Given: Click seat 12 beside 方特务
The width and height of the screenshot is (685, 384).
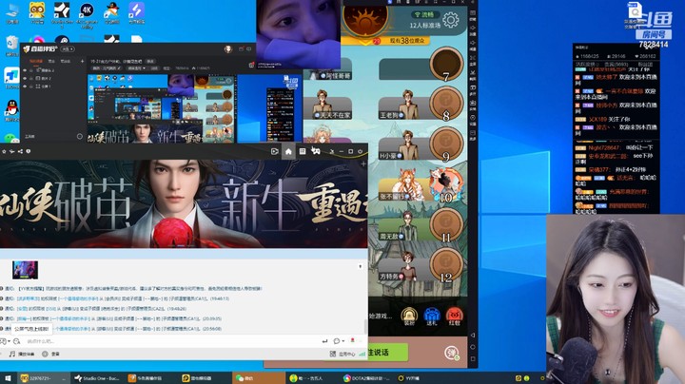Looking at the screenshot, I should pyautogui.click(x=446, y=265).
